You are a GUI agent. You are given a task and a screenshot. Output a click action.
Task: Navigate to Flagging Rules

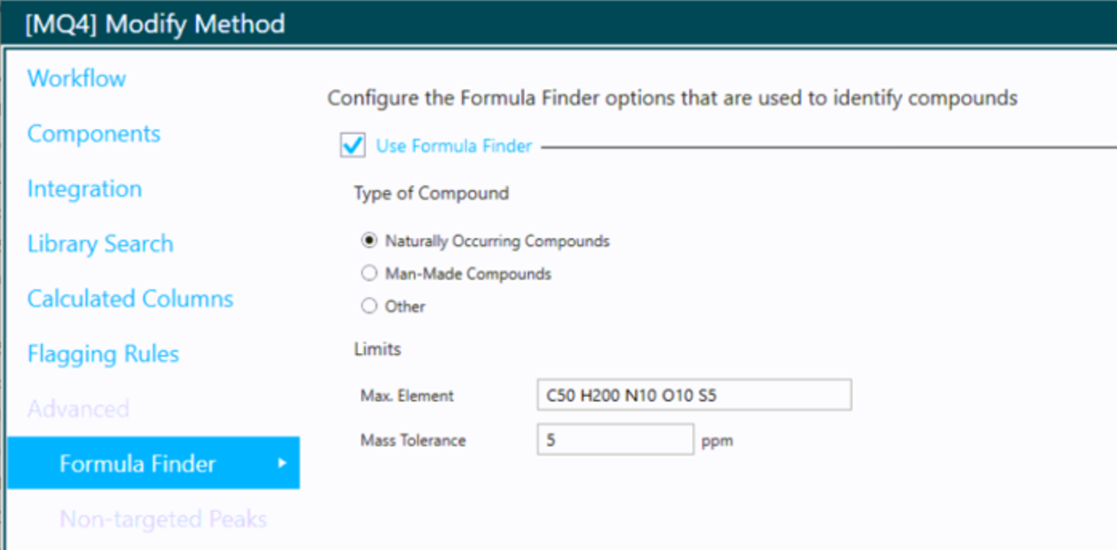click(x=103, y=354)
